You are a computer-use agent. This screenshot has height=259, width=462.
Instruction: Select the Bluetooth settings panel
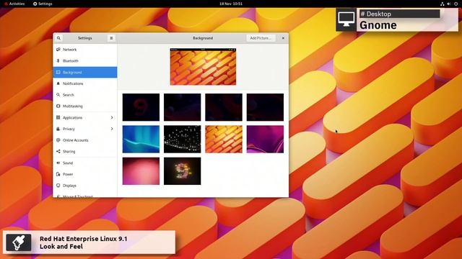(x=85, y=60)
